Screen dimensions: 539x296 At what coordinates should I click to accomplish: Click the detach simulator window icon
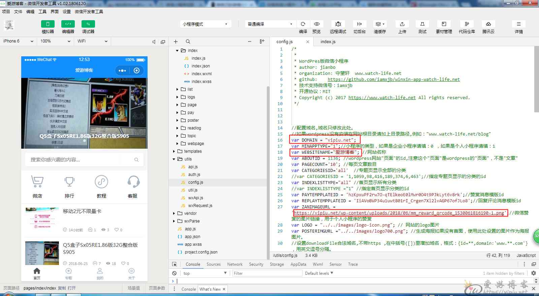163,42
